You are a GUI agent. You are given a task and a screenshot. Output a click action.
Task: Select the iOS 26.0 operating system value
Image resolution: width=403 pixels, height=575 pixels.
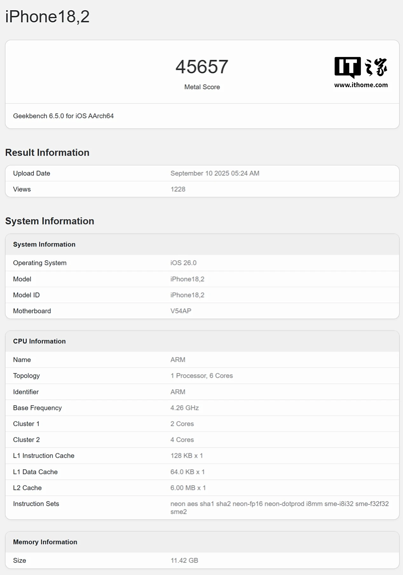[x=183, y=263]
